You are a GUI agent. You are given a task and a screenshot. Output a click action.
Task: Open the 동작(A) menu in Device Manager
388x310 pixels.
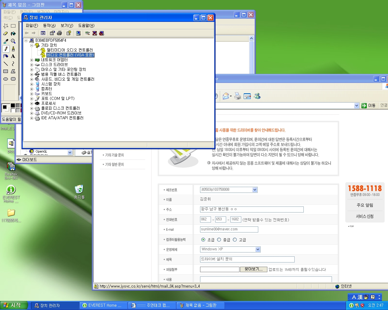point(49,25)
